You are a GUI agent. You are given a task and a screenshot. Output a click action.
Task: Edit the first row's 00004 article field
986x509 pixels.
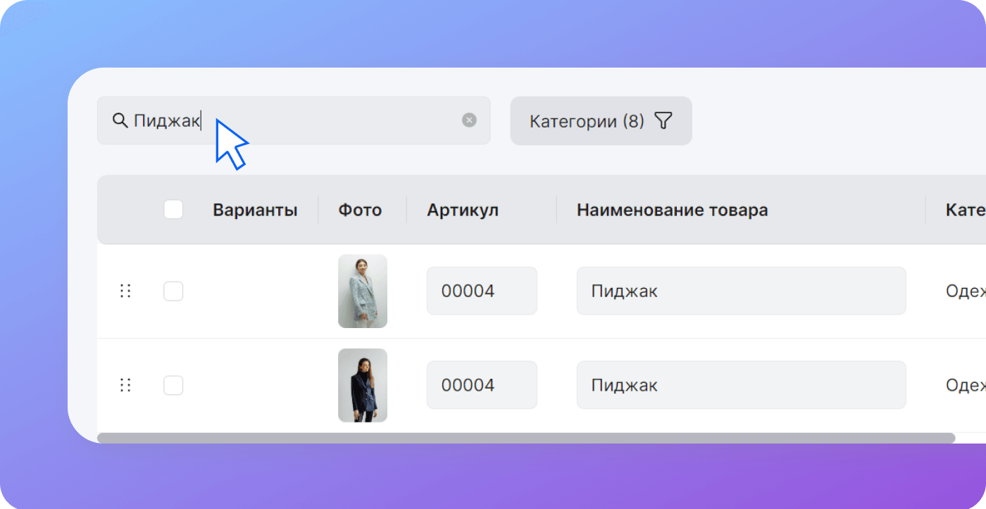[x=482, y=291]
